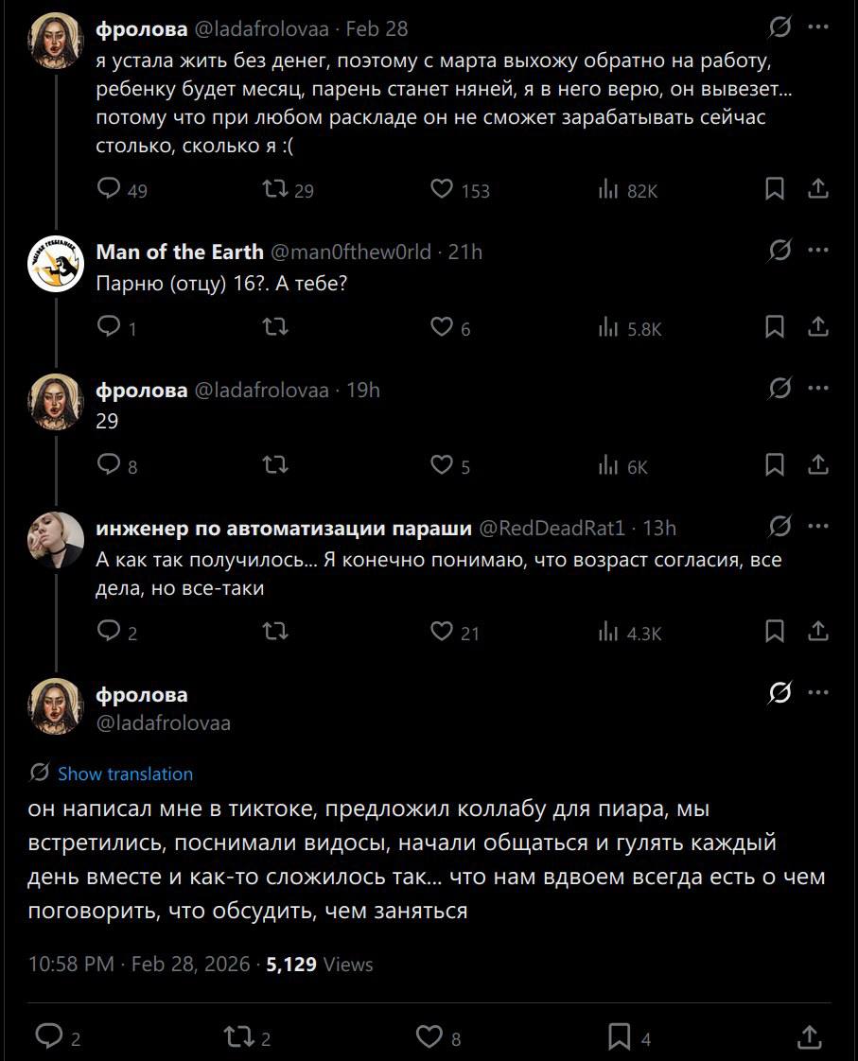The height and width of the screenshot is (1061, 858).
Task: Open more options on the "29" reply
Action: pyautogui.click(x=819, y=389)
